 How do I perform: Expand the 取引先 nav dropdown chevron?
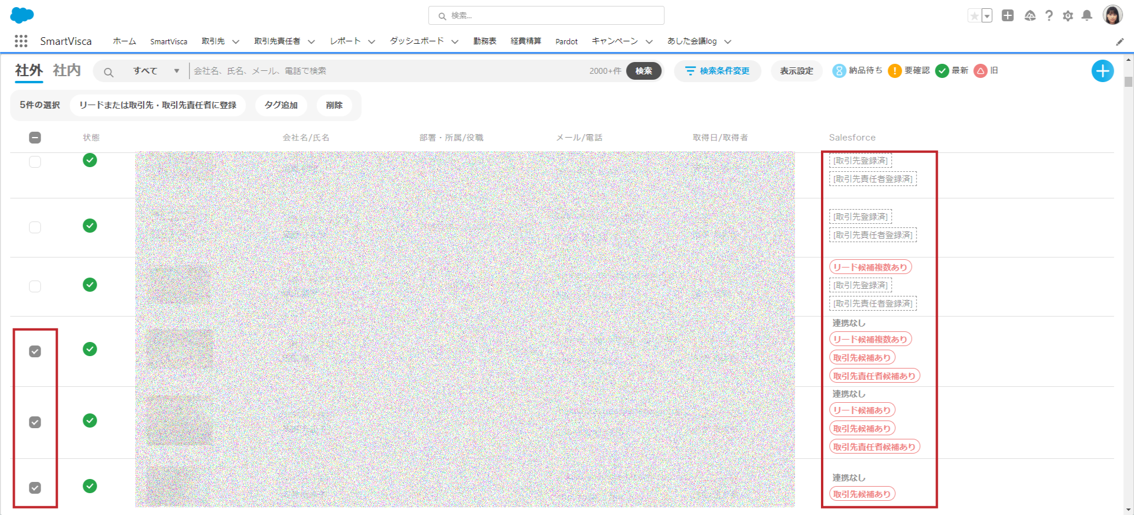pos(236,41)
